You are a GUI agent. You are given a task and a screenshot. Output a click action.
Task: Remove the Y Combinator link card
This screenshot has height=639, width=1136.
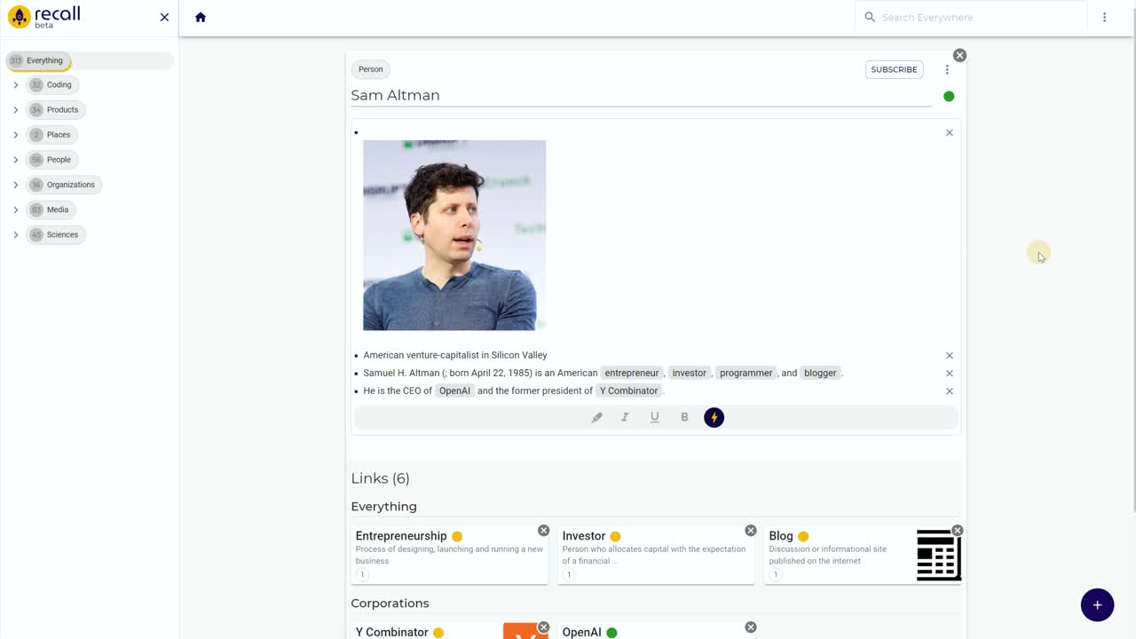[543, 627]
